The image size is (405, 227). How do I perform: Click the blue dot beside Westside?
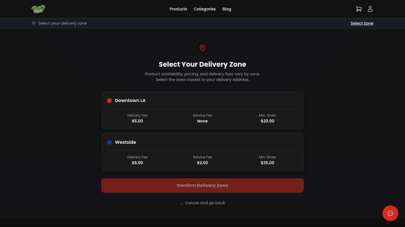click(109, 142)
